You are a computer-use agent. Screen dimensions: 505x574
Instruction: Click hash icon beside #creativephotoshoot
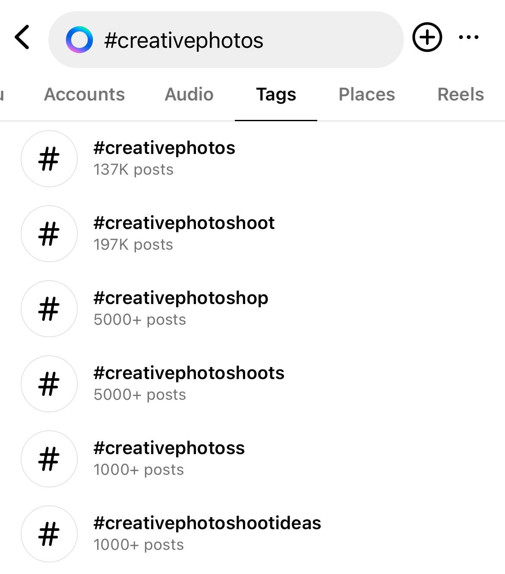coord(49,234)
